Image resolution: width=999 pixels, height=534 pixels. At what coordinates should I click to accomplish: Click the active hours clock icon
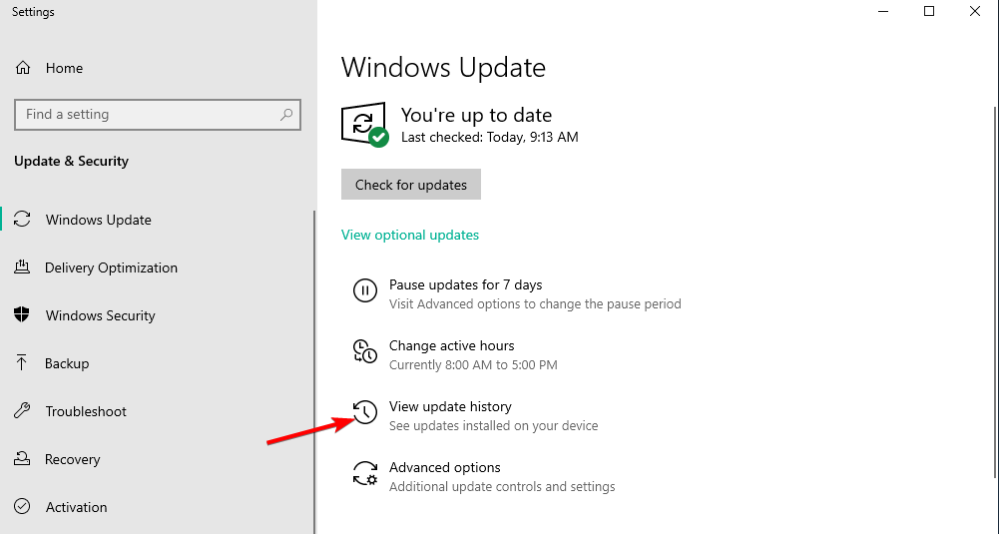(x=365, y=351)
